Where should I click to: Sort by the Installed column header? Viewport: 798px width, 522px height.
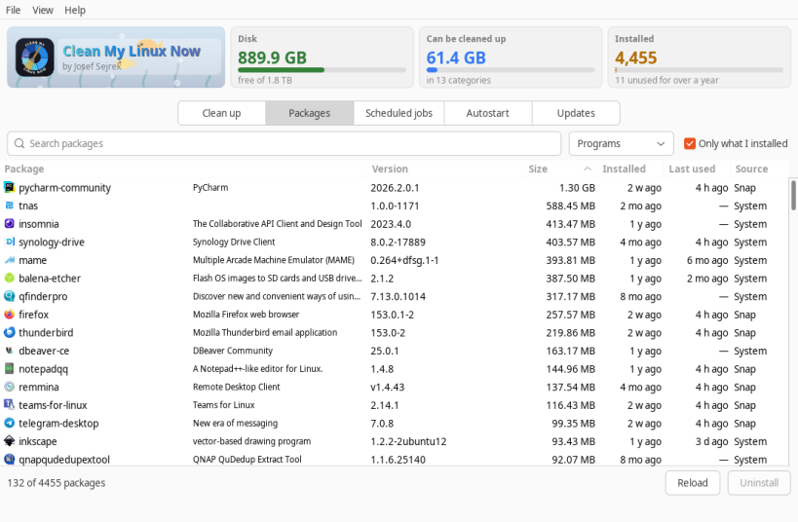(x=624, y=168)
